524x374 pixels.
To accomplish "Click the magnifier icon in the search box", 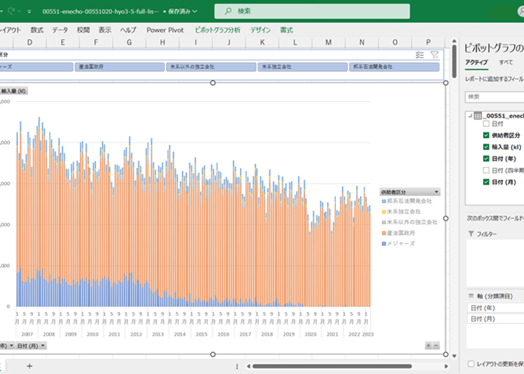I will point(228,11).
